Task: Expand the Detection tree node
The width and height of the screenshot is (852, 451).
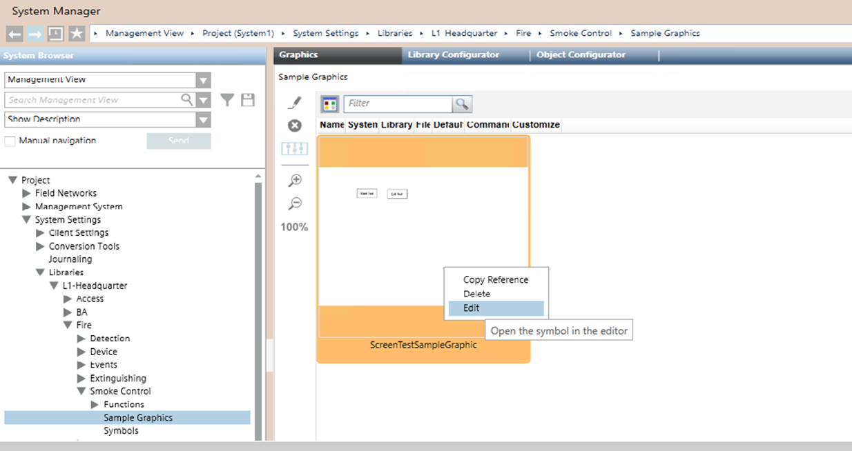Action: 81,339
